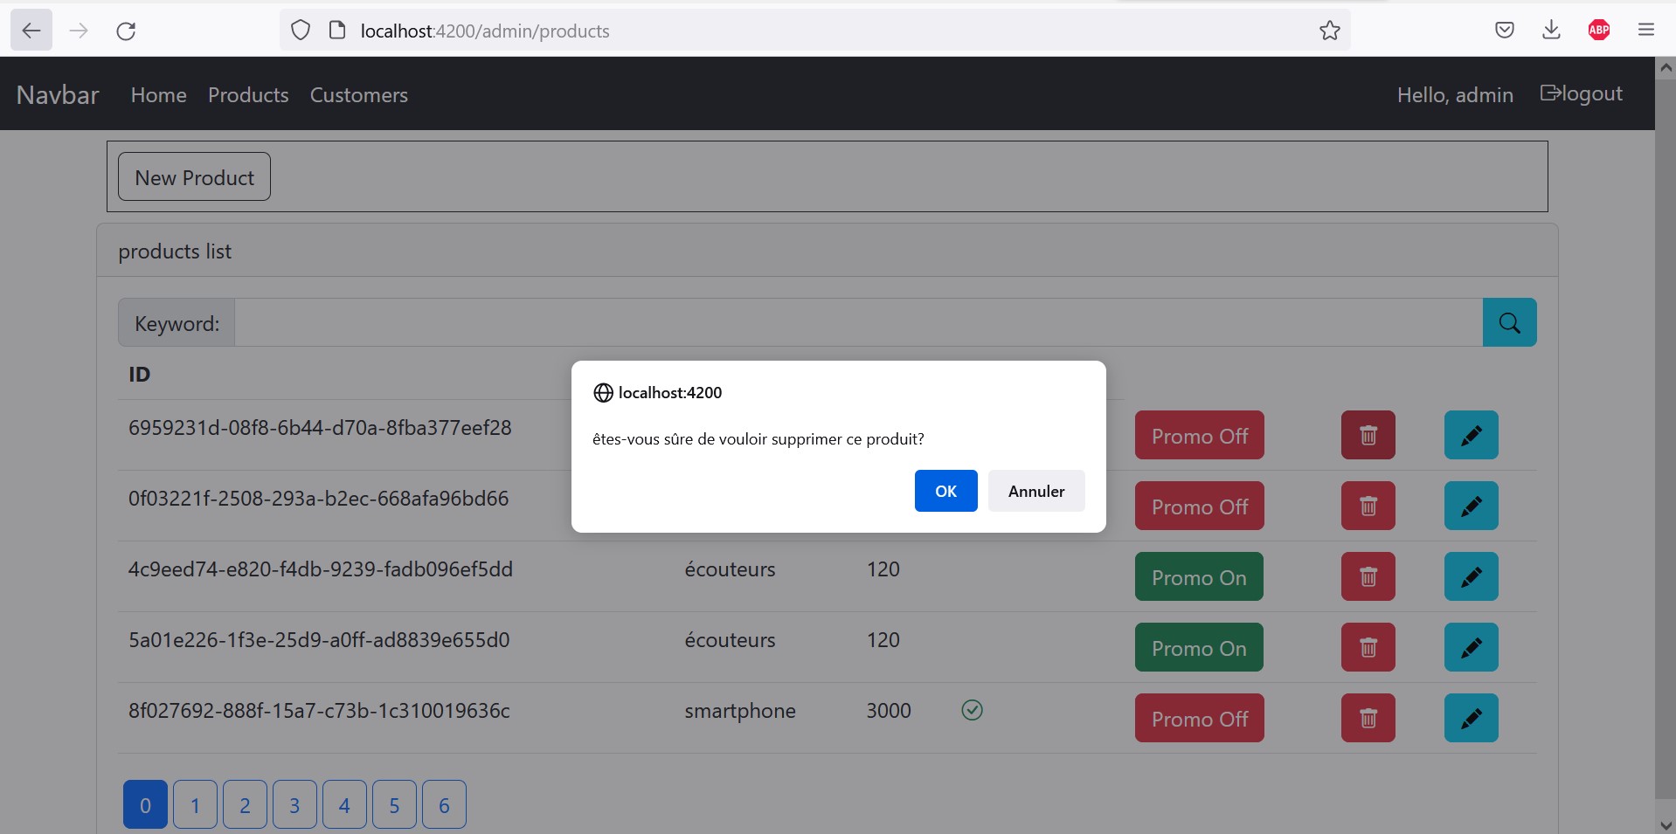
Task: Toggle Promo Off for the smartphone product
Action: (1198, 718)
